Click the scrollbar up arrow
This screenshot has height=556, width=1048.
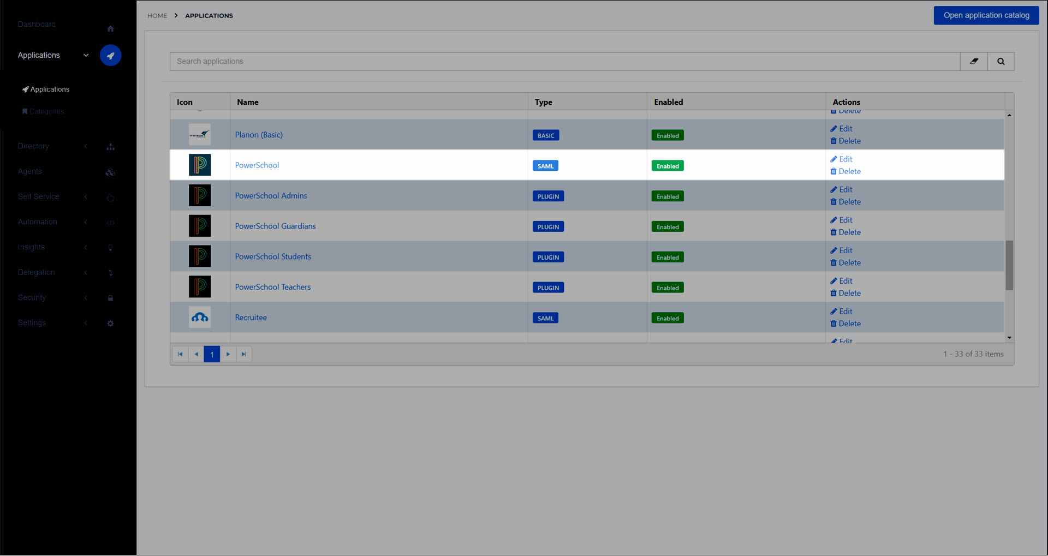[x=1009, y=115]
